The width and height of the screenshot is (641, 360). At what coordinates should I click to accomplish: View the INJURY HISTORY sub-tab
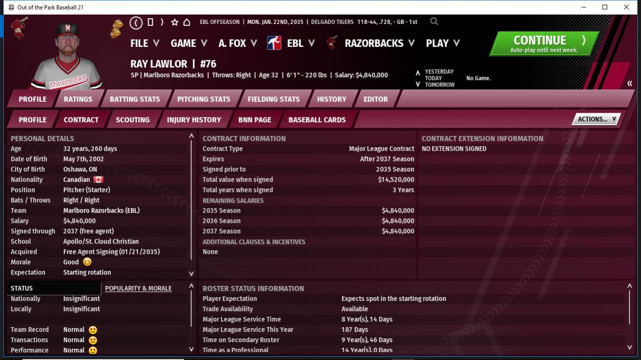pyautogui.click(x=194, y=120)
